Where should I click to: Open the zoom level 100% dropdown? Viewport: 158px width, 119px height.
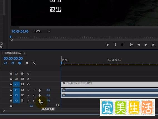(42, 31)
